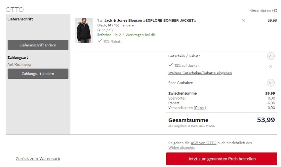This screenshot has width=281, height=167.
Task: Click the green checkmark beside 10% auf Jacken
Action: [x=171, y=65]
